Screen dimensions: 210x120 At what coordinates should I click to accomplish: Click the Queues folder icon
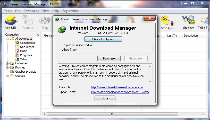12,76
